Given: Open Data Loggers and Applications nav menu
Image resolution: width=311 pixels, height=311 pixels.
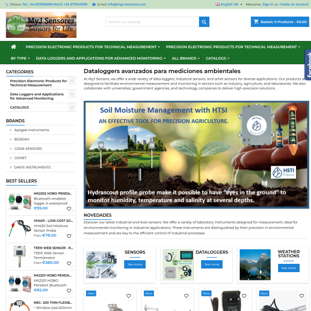Looking at the screenshot, I should coord(101,58).
